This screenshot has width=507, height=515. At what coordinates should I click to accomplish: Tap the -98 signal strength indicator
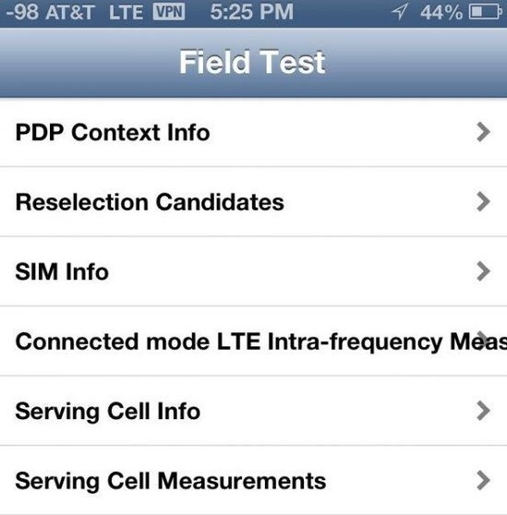(22, 12)
